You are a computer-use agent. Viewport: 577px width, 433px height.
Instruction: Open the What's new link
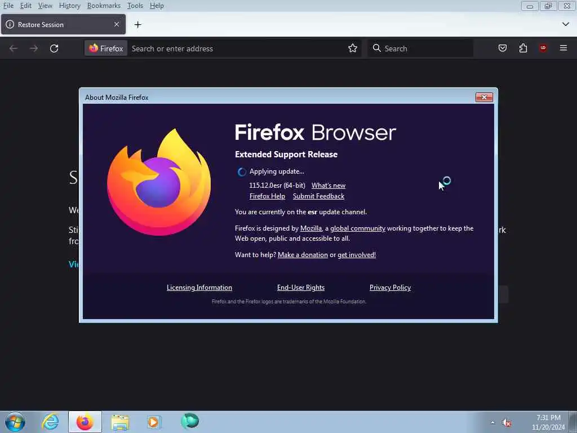click(x=329, y=185)
